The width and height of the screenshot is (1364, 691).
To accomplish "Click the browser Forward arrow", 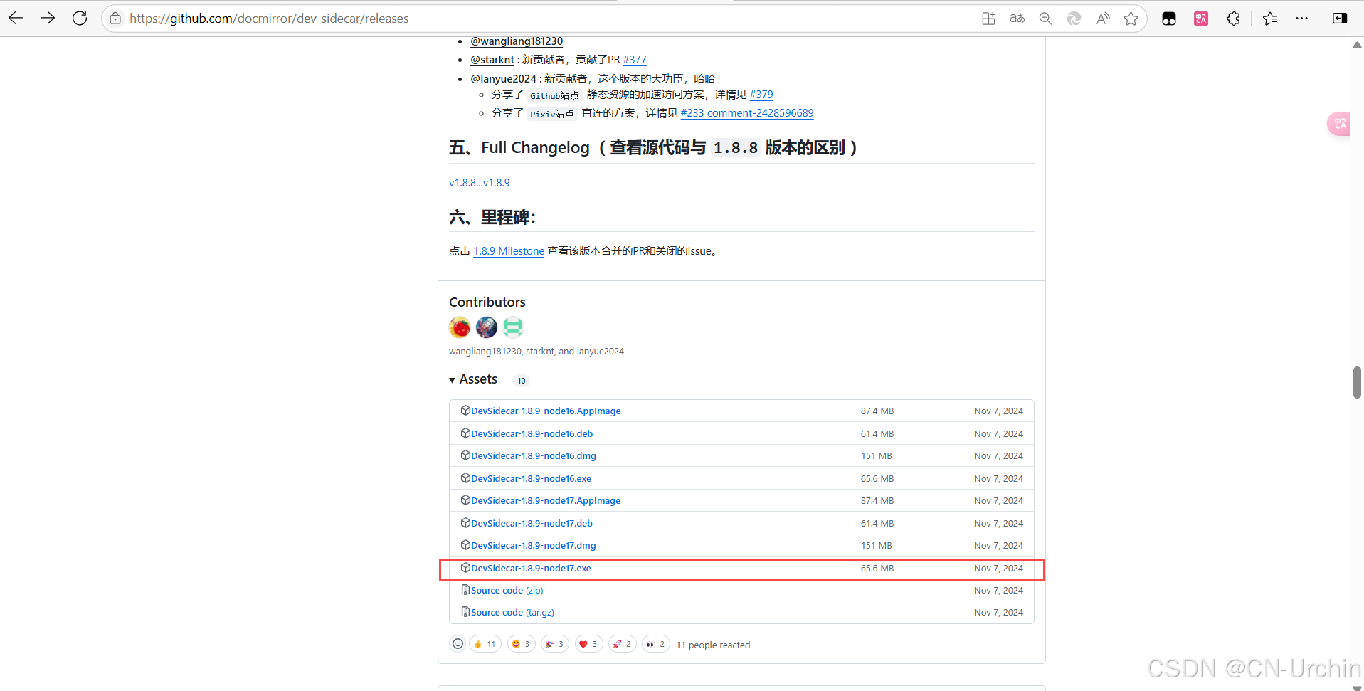I will [x=48, y=19].
